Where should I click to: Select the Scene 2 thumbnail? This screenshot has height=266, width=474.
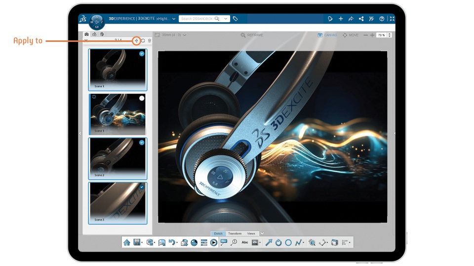pyautogui.click(x=118, y=159)
